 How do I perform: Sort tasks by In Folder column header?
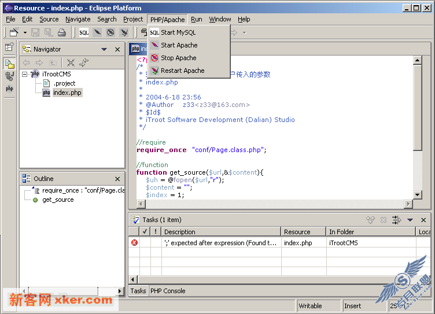(371, 232)
